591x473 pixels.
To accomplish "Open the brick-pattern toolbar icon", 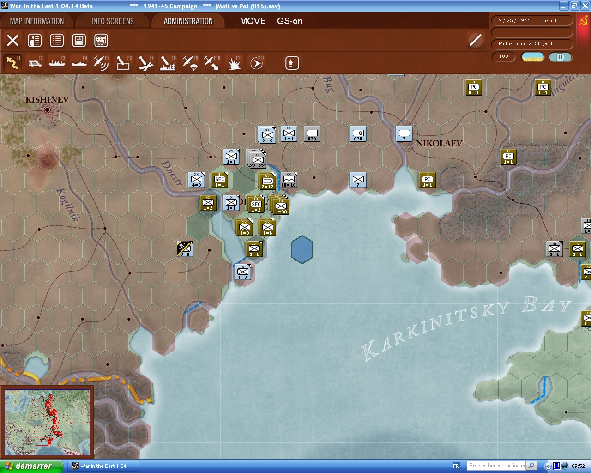I will click(x=101, y=41).
